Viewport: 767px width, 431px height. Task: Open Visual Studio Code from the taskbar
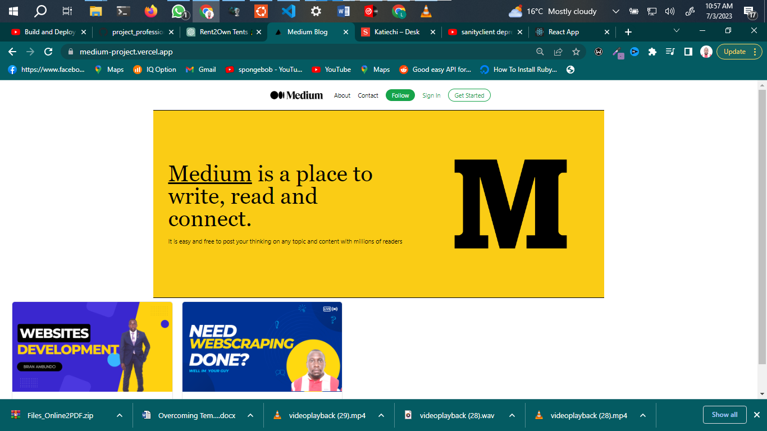[289, 11]
